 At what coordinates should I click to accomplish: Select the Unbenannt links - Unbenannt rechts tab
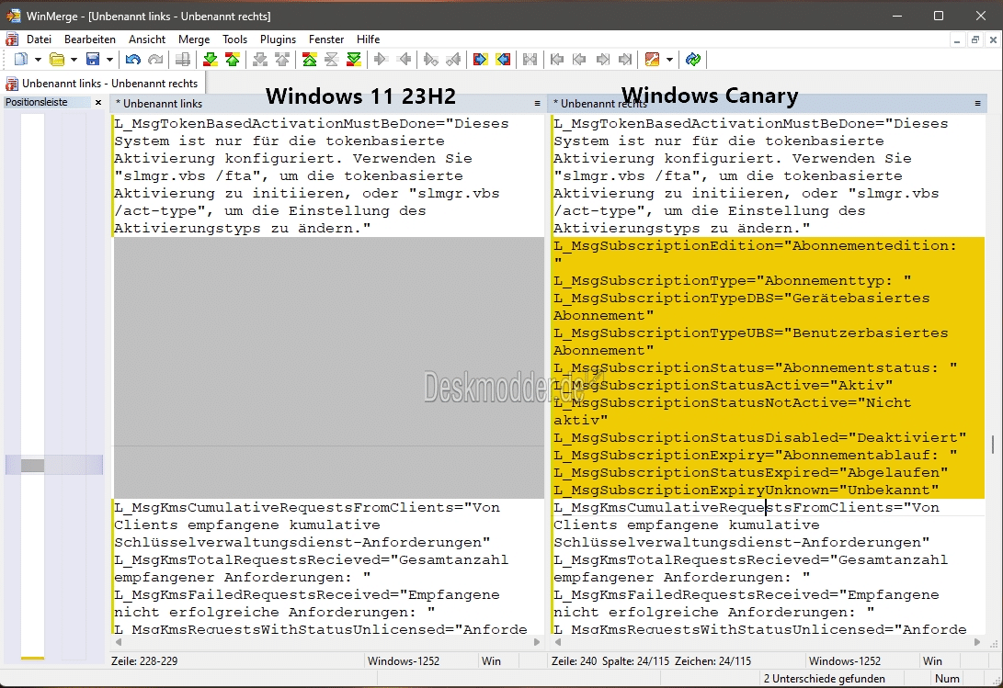103,83
